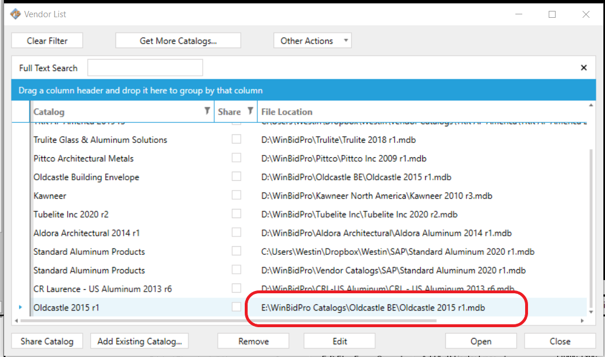Click the vertical scrollbar down arrow
The width and height of the screenshot is (605, 357).
(x=591, y=312)
